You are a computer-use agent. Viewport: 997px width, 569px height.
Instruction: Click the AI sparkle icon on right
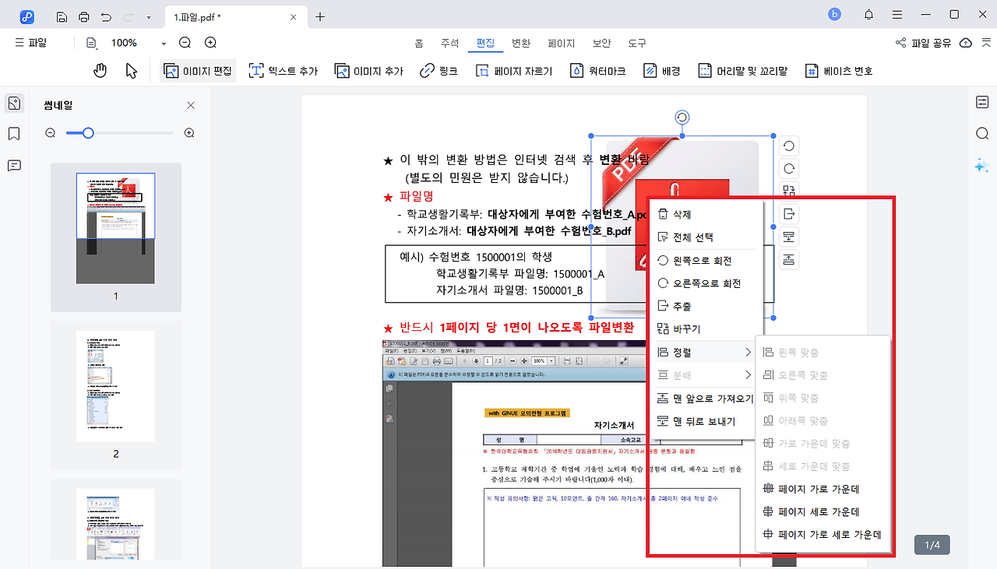point(981,165)
